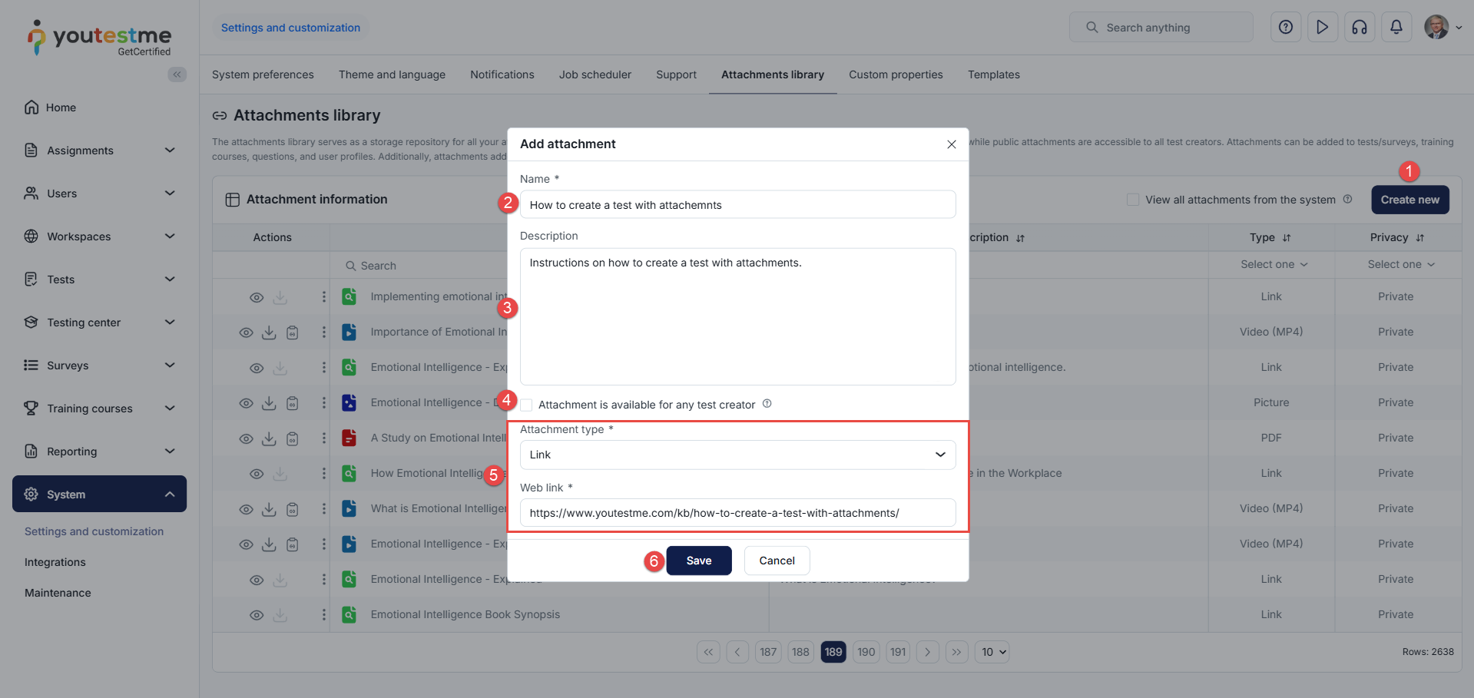
Task: Click the Web link input field
Action: point(737,513)
